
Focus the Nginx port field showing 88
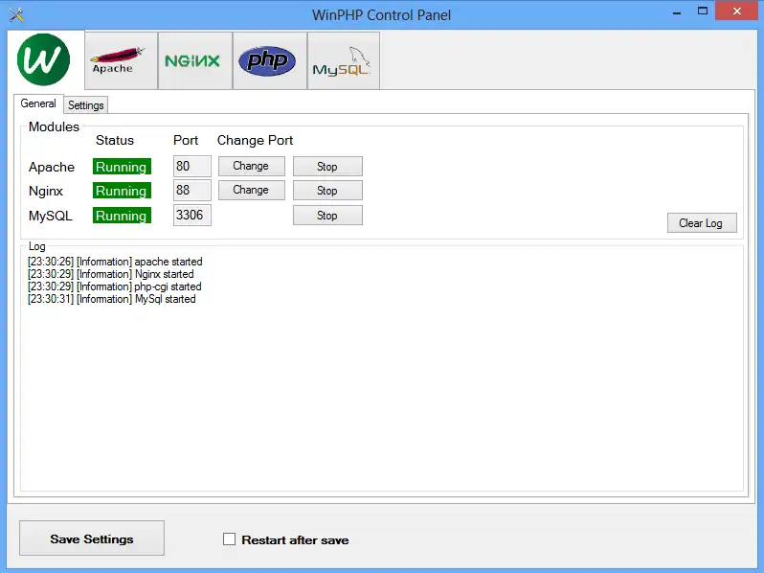[x=192, y=190]
